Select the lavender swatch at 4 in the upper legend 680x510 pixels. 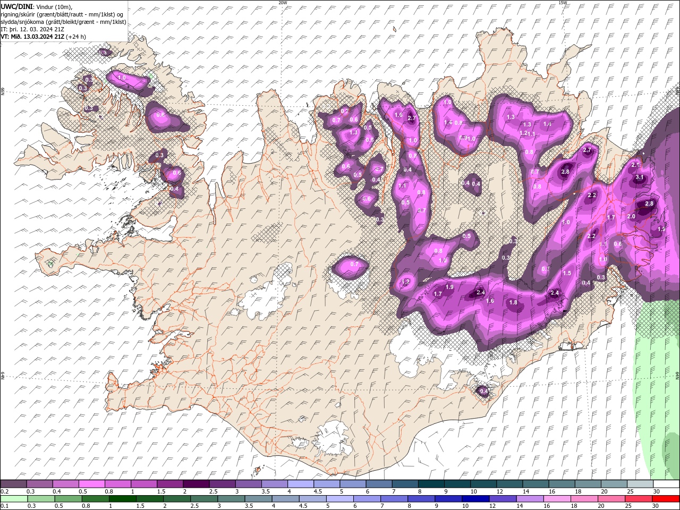click(x=300, y=484)
